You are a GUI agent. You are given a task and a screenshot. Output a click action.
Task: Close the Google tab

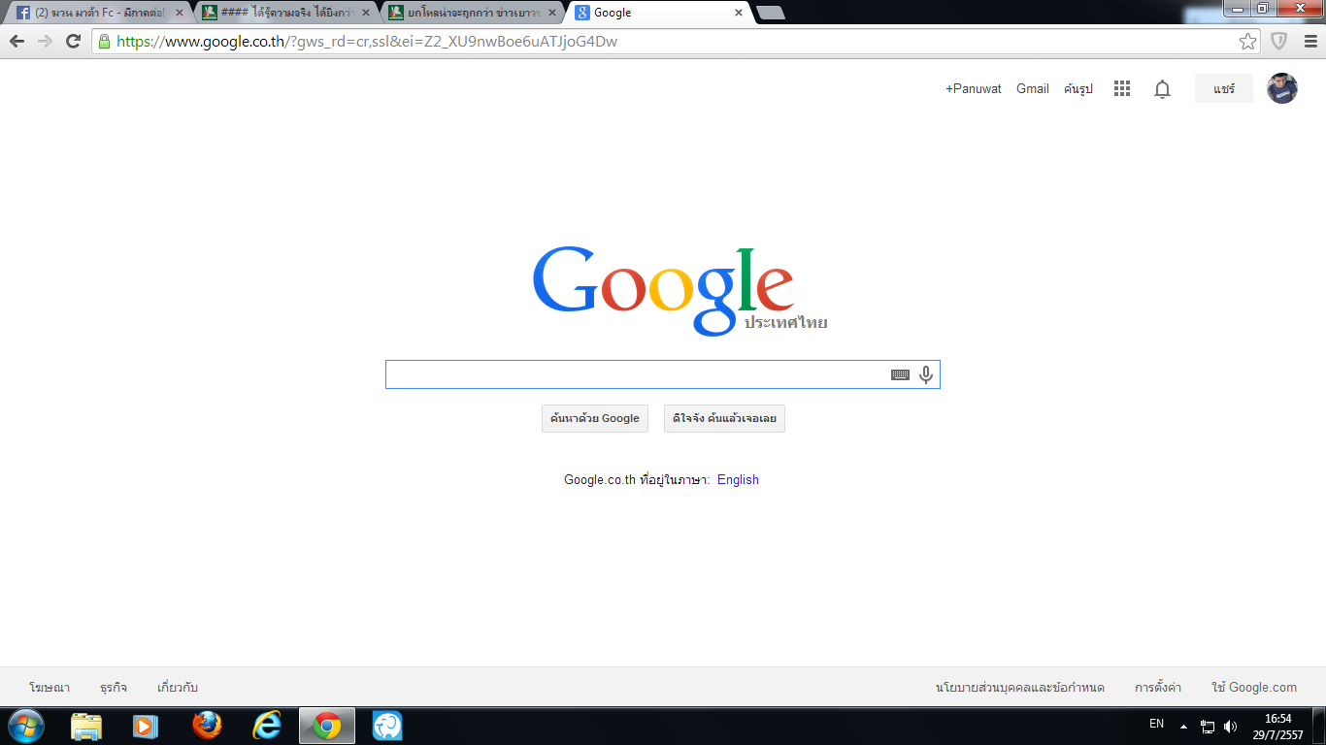pos(739,14)
